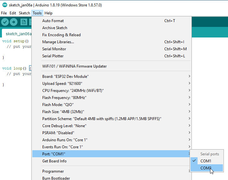The image size is (228, 180).
Task: Select the checked COM1 serial port
Action: [x=207, y=161]
